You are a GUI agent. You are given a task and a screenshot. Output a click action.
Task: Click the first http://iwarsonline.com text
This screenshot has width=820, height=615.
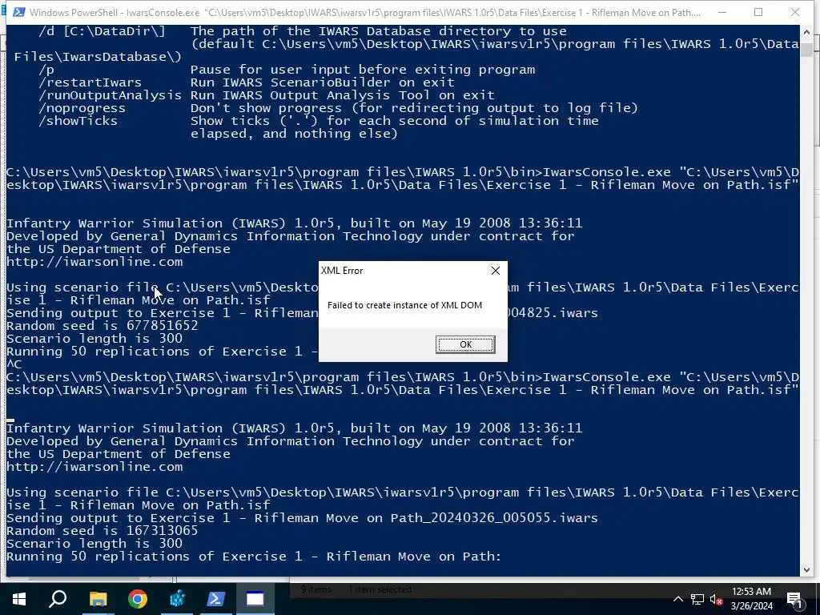[x=94, y=262]
